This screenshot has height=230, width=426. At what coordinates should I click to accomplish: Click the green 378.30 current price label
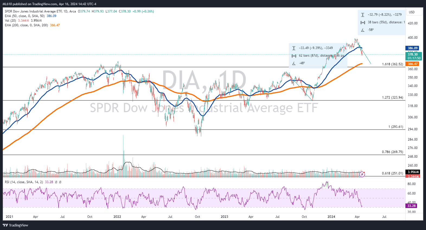click(x=414, y=56)
